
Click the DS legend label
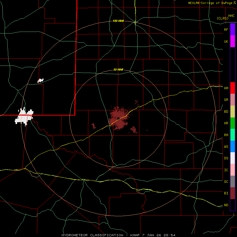click(226, 158)
